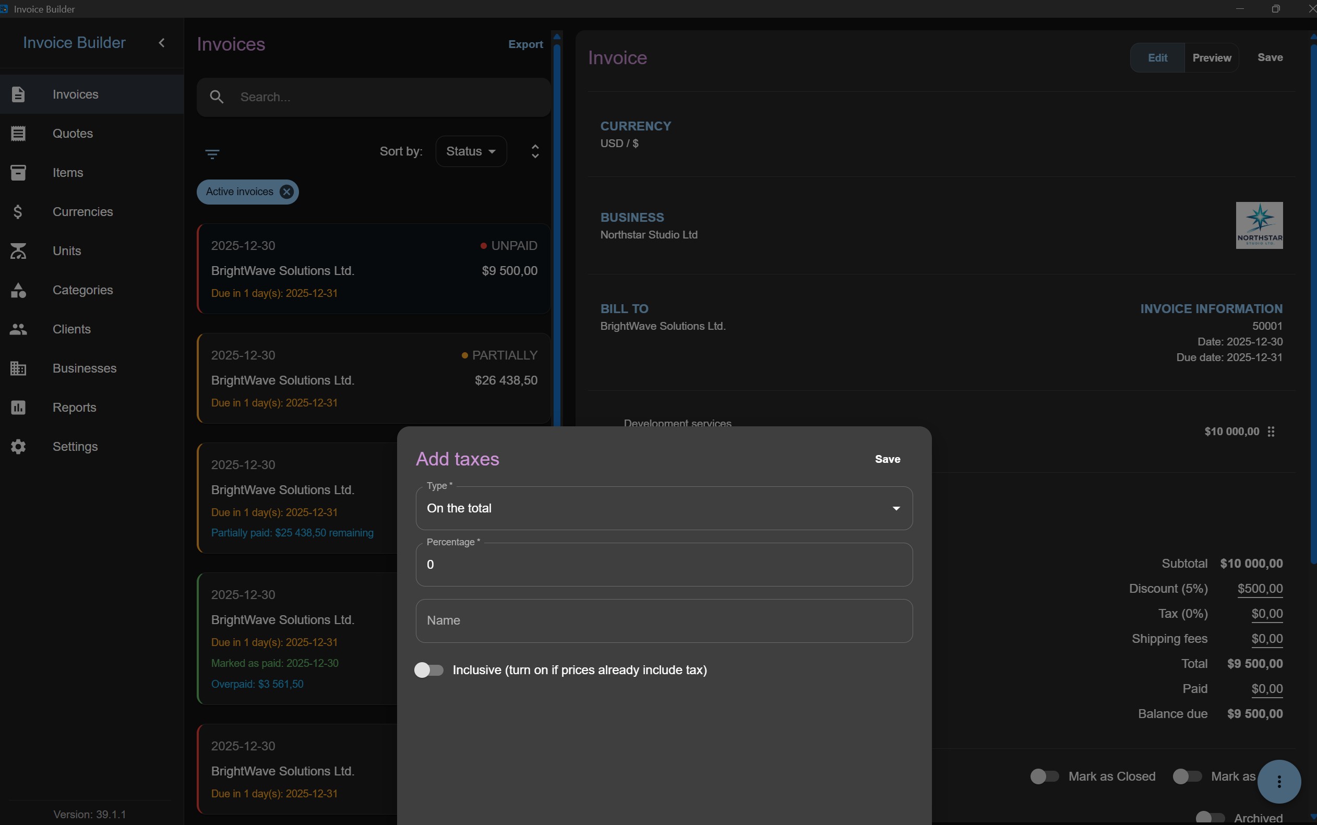Click the Export link
Viewport: 1317px width, 825px height.
[525, 44]
